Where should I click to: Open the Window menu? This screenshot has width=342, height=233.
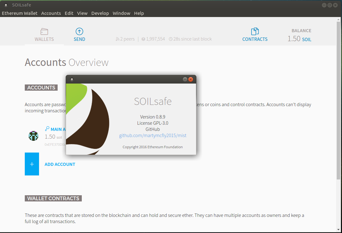(121, 13)
